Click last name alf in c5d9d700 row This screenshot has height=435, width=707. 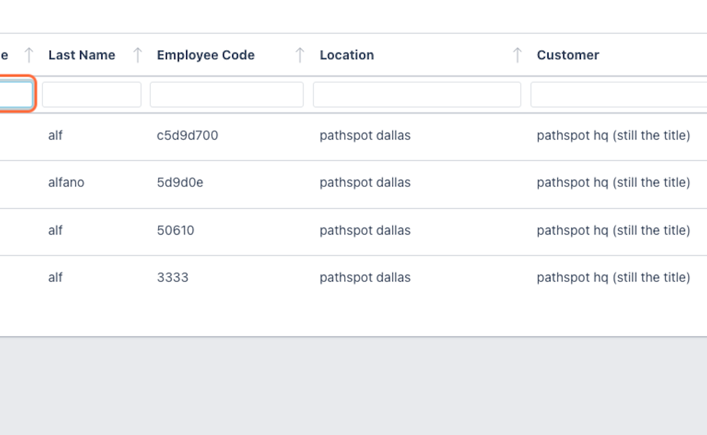(55, 136)
